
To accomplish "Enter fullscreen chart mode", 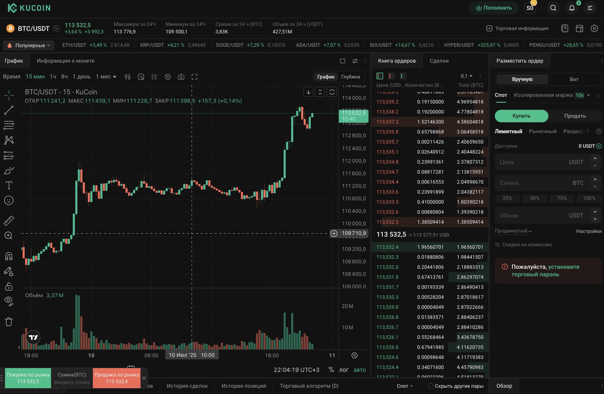I will coord(195,77).
